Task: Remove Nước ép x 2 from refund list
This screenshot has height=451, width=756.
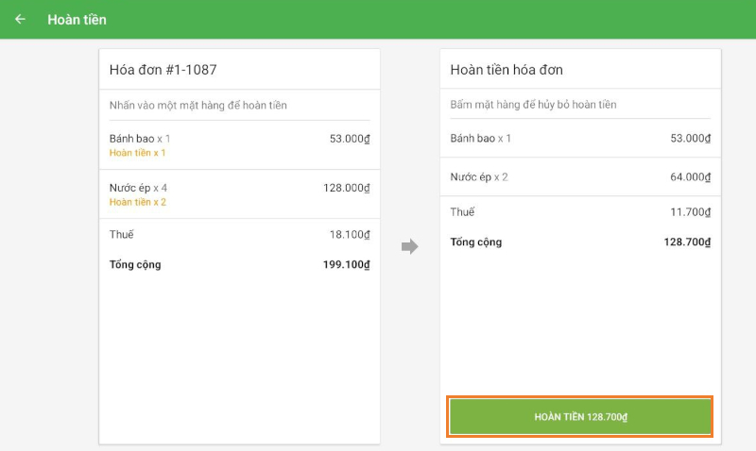Action: (x=479, y=177)
